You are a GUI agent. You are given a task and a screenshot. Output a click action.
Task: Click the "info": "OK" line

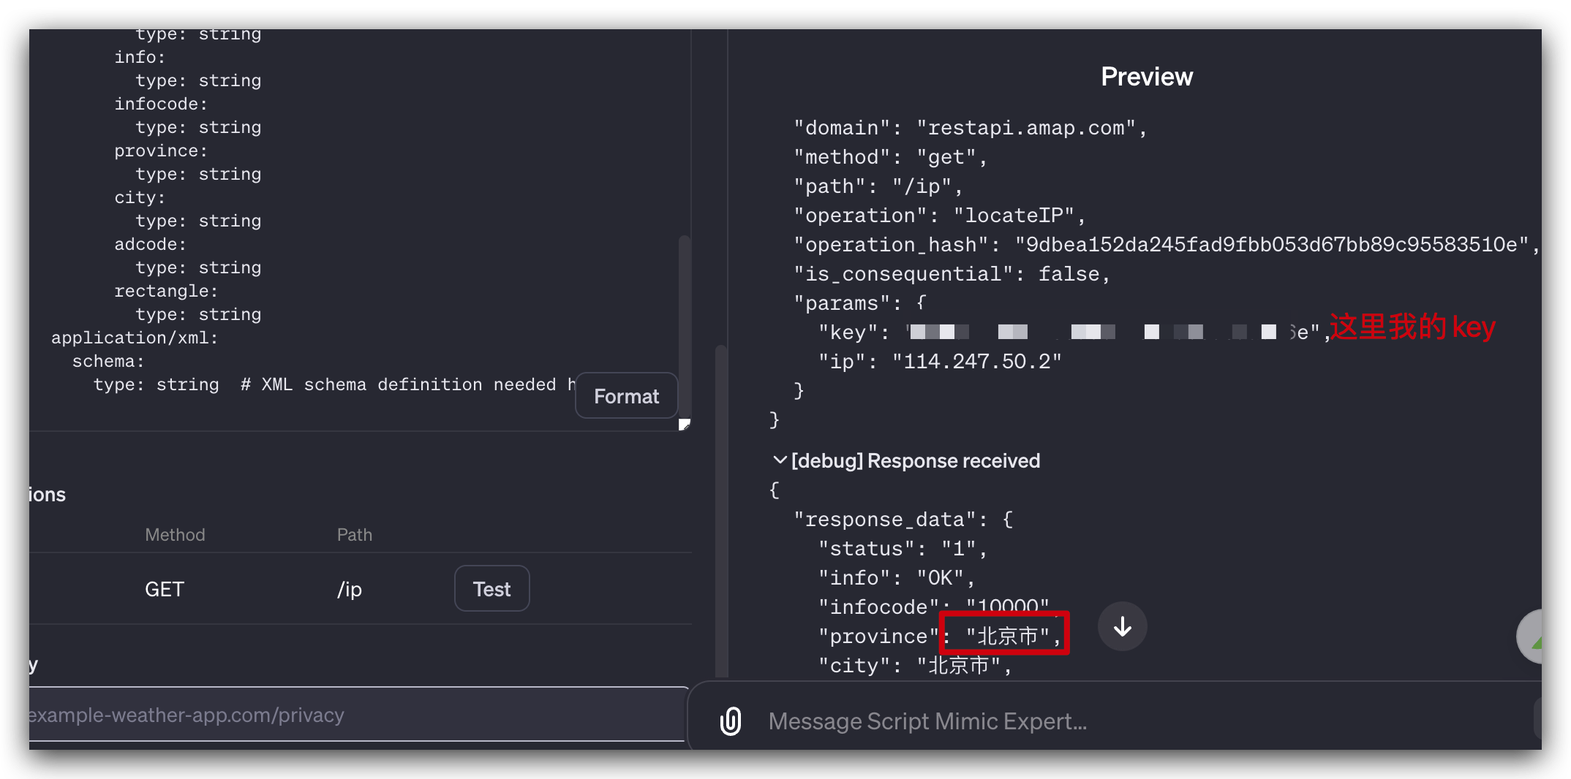897,578
